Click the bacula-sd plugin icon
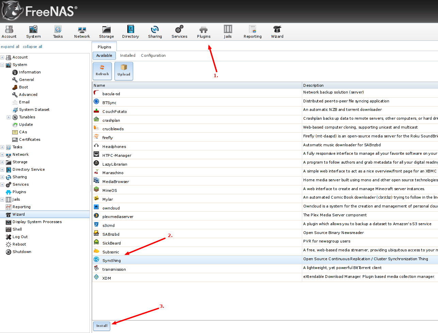This screenshot has height=333, width=438. 96,93
